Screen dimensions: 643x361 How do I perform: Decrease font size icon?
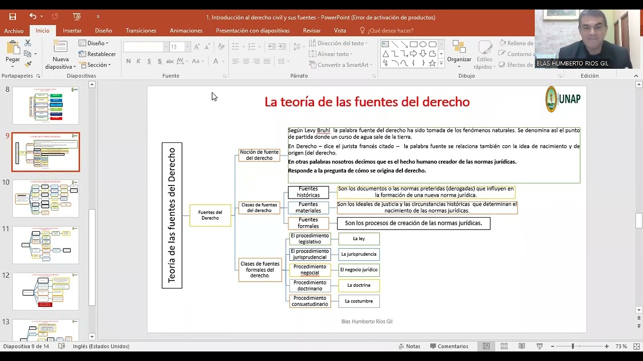207,47
